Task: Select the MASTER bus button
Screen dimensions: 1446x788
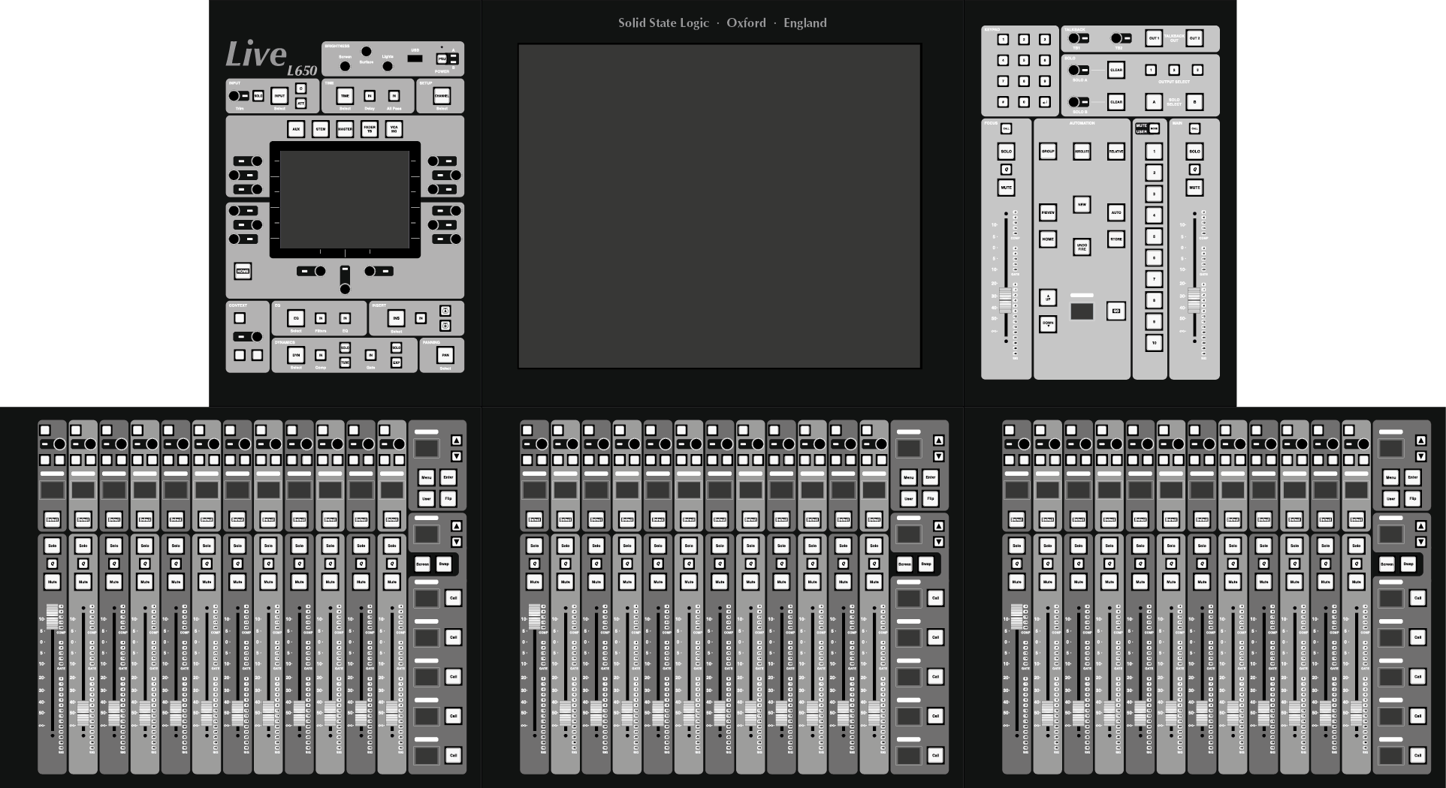Action: coord(345,129)
